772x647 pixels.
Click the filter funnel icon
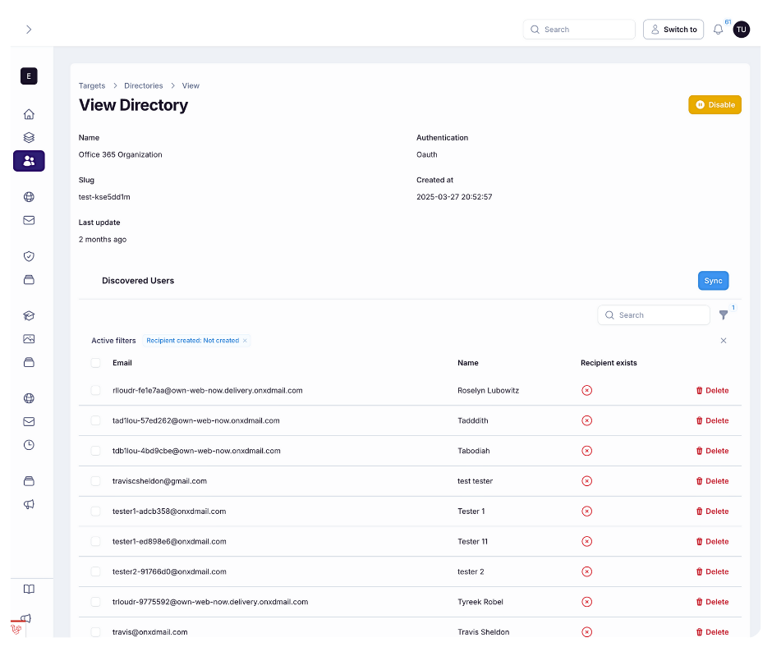click(x=723, y=315)
